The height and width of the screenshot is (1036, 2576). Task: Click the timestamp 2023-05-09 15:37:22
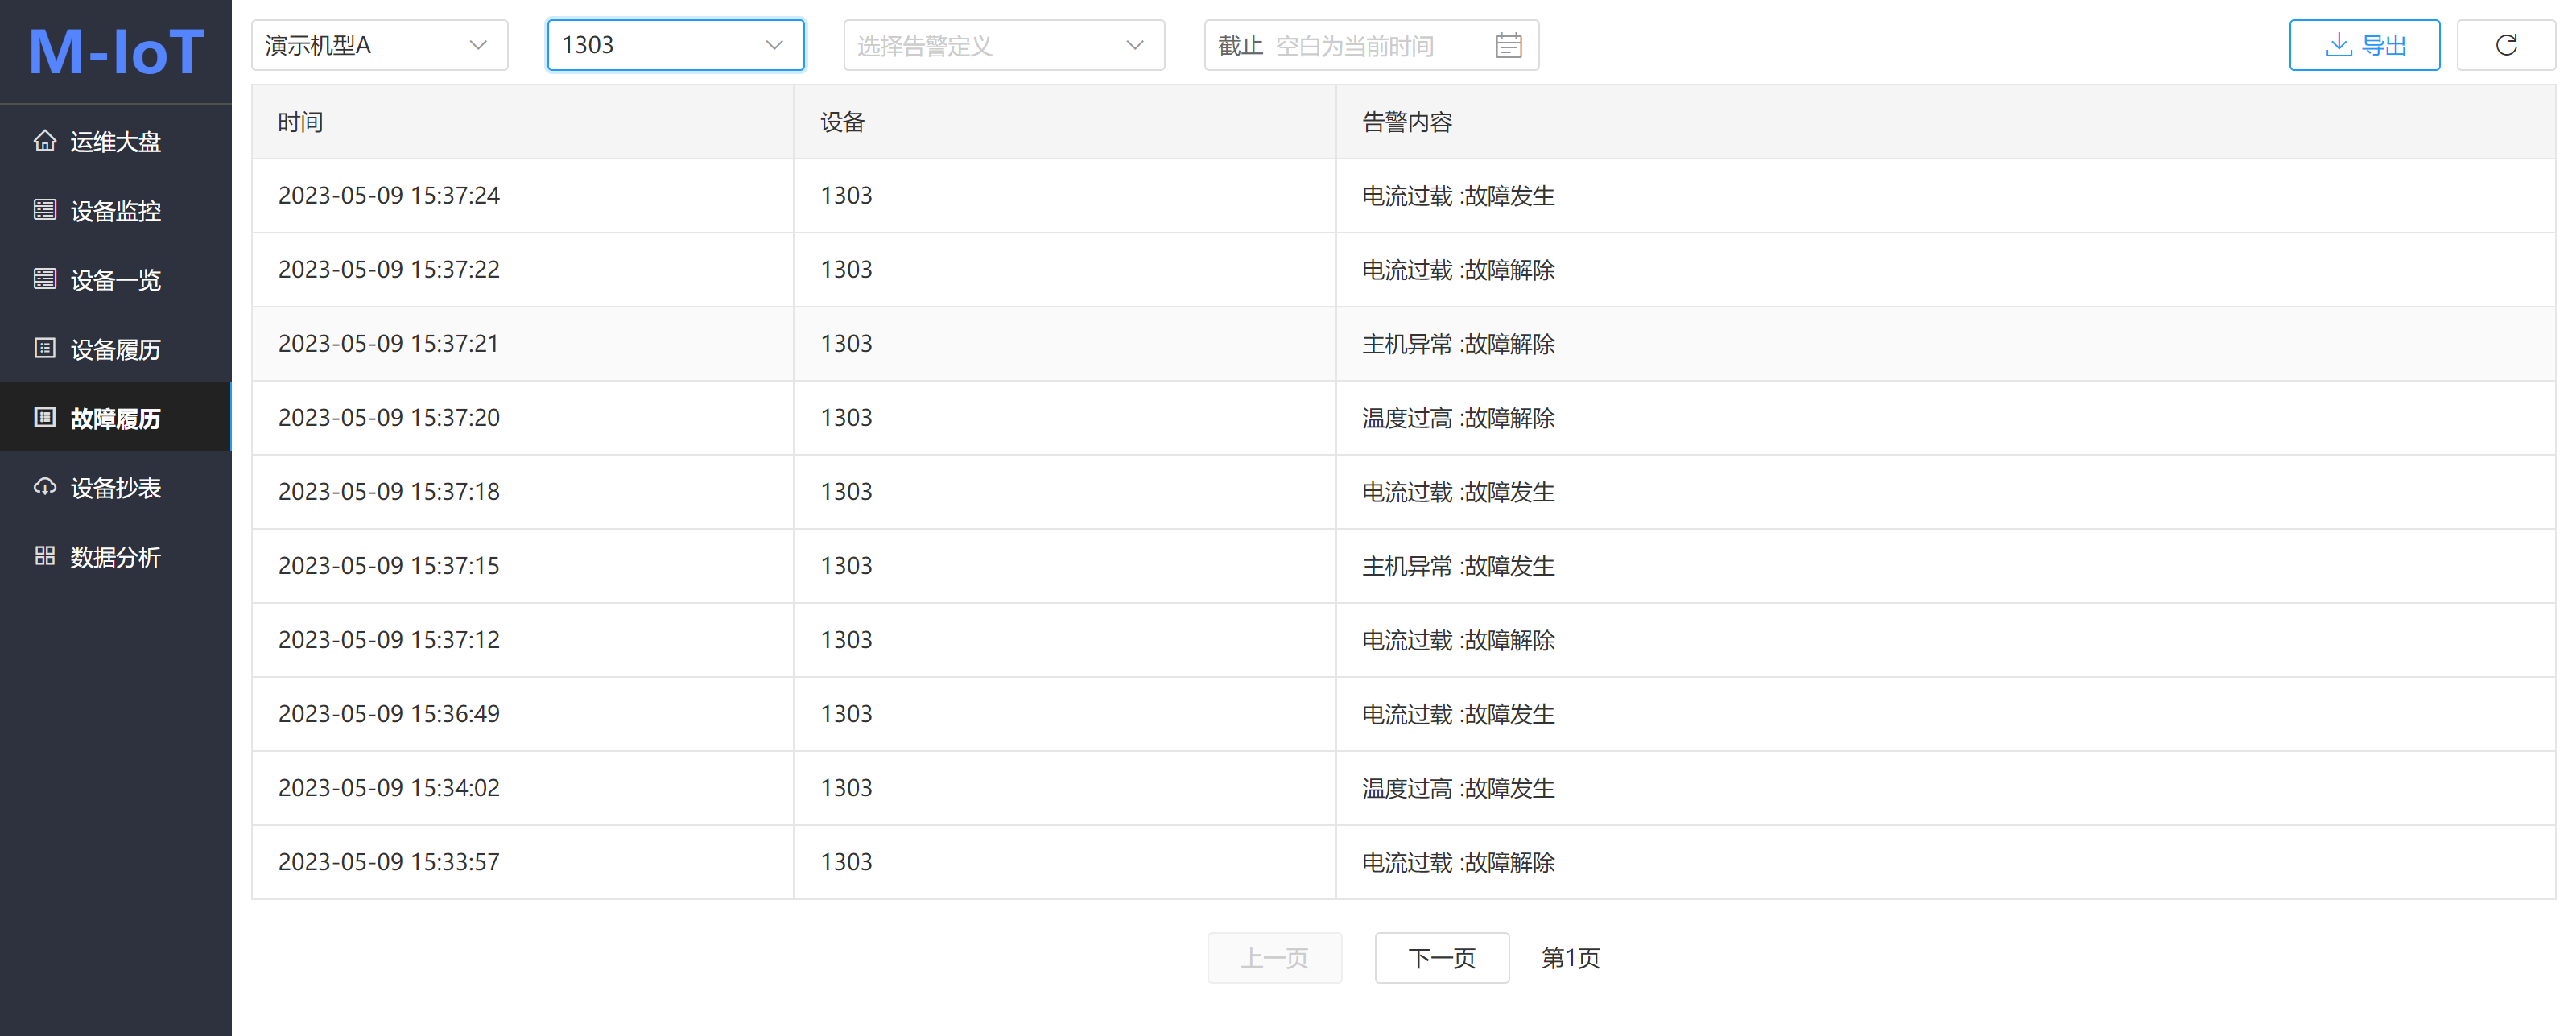389,269
